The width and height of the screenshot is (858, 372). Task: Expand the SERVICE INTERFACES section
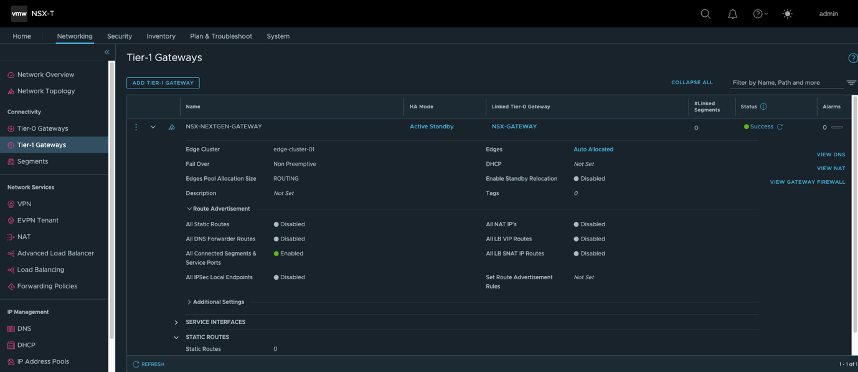pos(176,323)
